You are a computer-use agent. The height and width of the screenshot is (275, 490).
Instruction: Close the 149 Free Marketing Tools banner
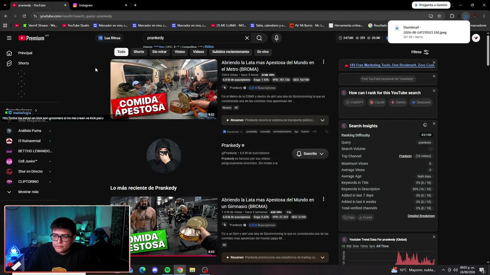(x=434, y=62)
